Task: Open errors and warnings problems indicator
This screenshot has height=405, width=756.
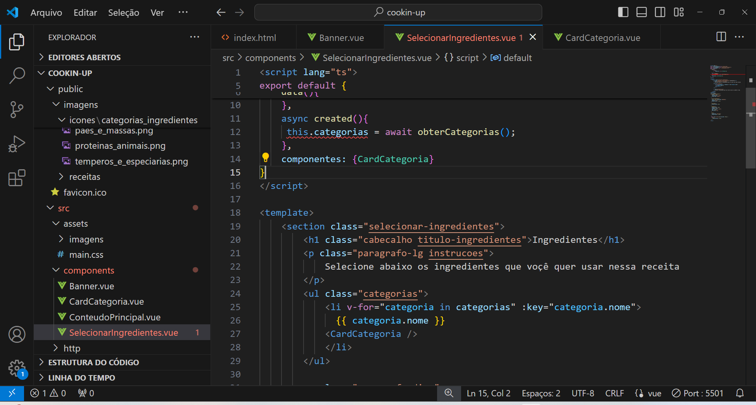Action: point(48,393)
